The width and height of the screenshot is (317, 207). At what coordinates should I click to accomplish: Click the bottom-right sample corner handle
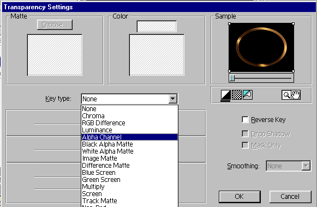pyautogui.click(x=294, y=71)
